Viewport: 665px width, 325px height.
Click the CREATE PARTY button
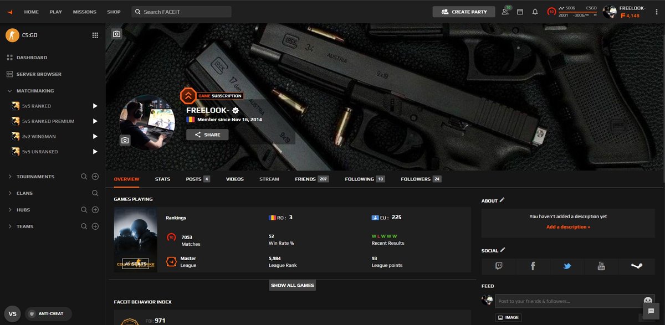pyautogui.click(x=464, y=12)
